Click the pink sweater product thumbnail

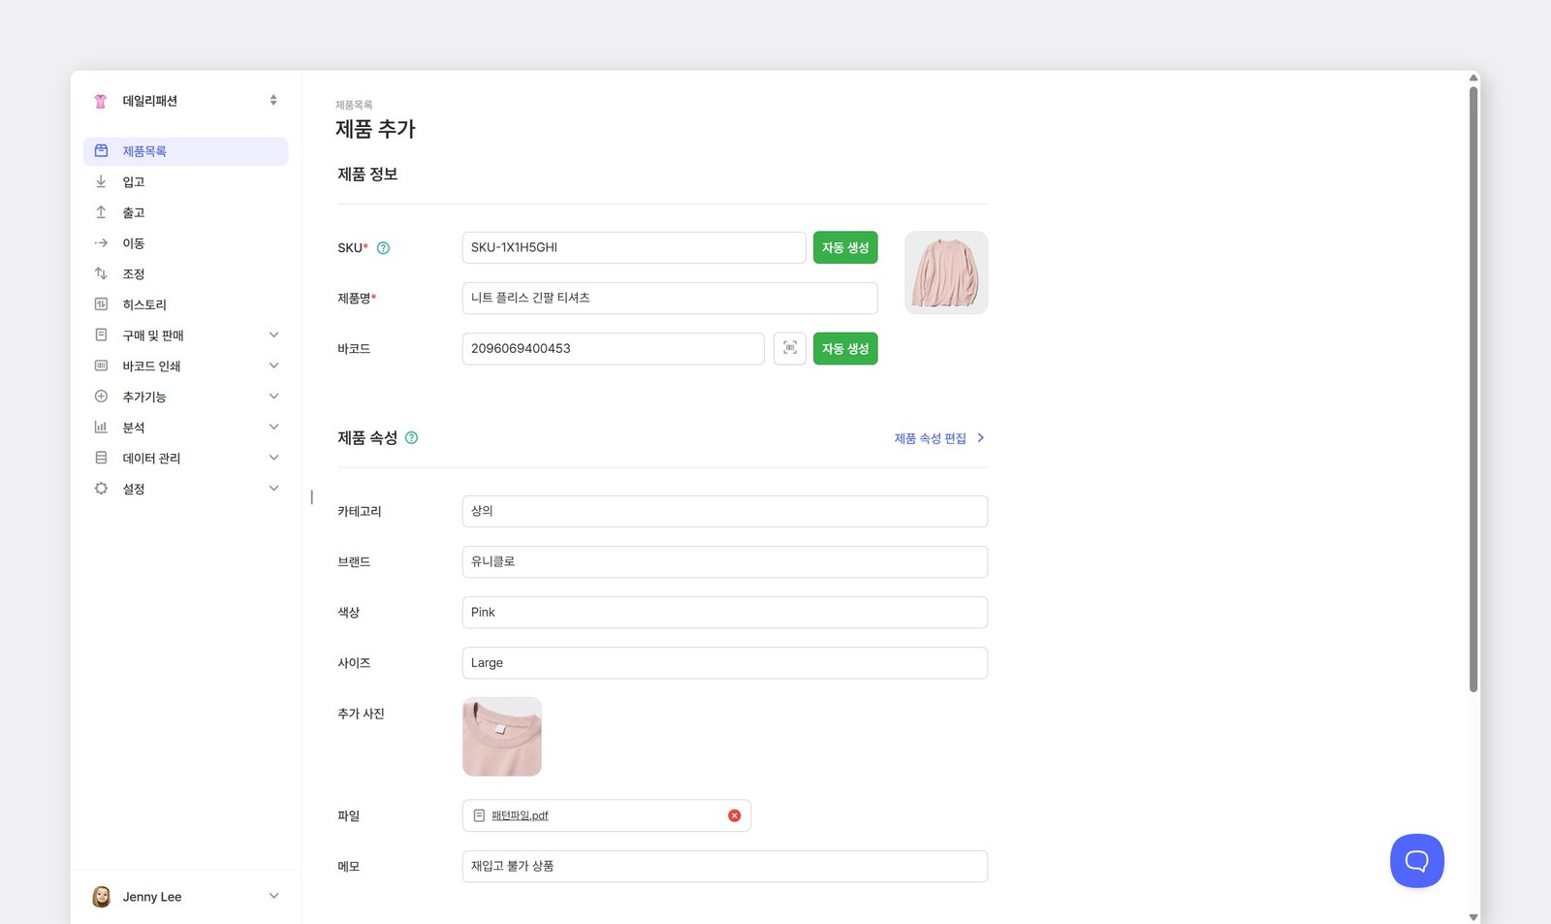coord(946,272)
